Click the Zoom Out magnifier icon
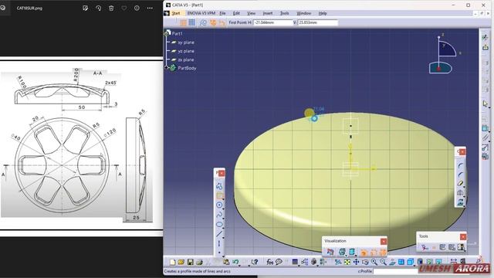Image resolution: width=494 pixels, height=278 pixels. pyautogui.click(x=383, y=262)
